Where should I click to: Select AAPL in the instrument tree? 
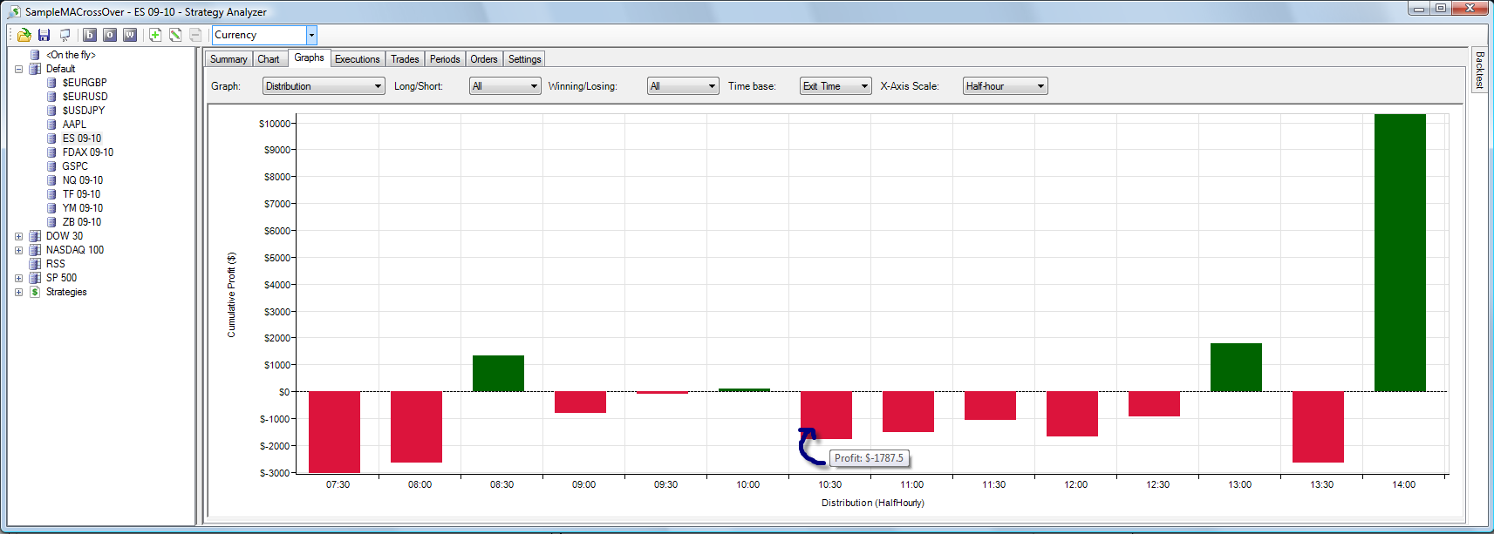pos(74,125)
